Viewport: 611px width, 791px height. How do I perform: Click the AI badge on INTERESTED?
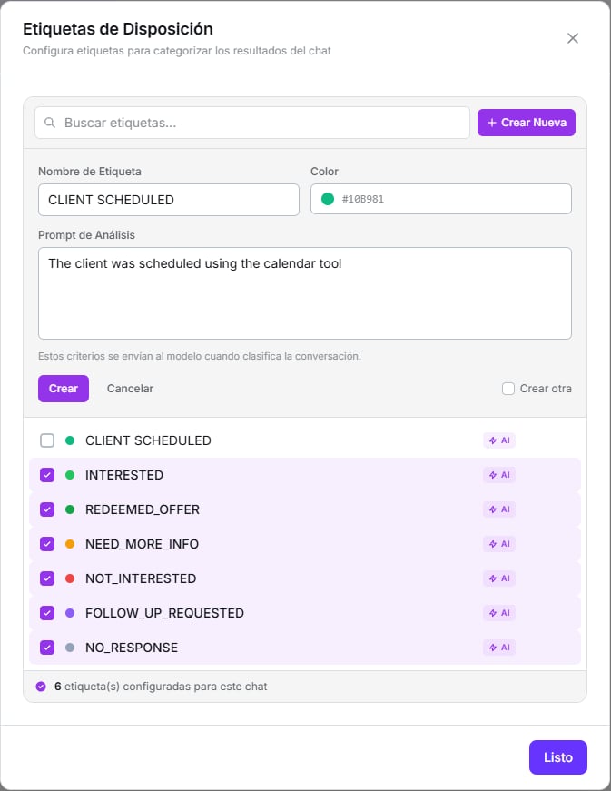click(x=499, y=475)
